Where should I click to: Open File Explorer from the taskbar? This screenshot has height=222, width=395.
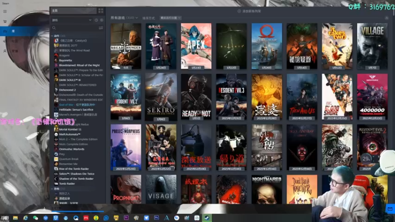[x=15, y=218]
